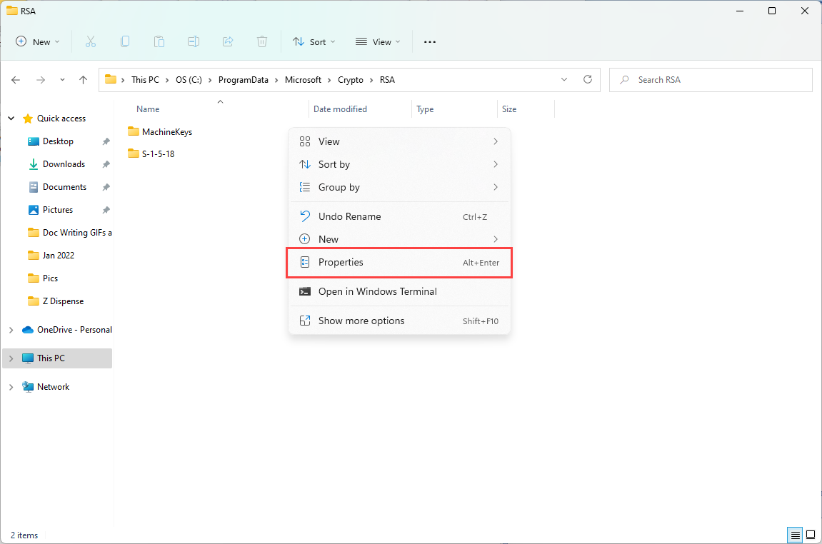This screenshot has height=544, width=822.
Task: Select Properties from the context menu
Action: click(x=399, y=262)
